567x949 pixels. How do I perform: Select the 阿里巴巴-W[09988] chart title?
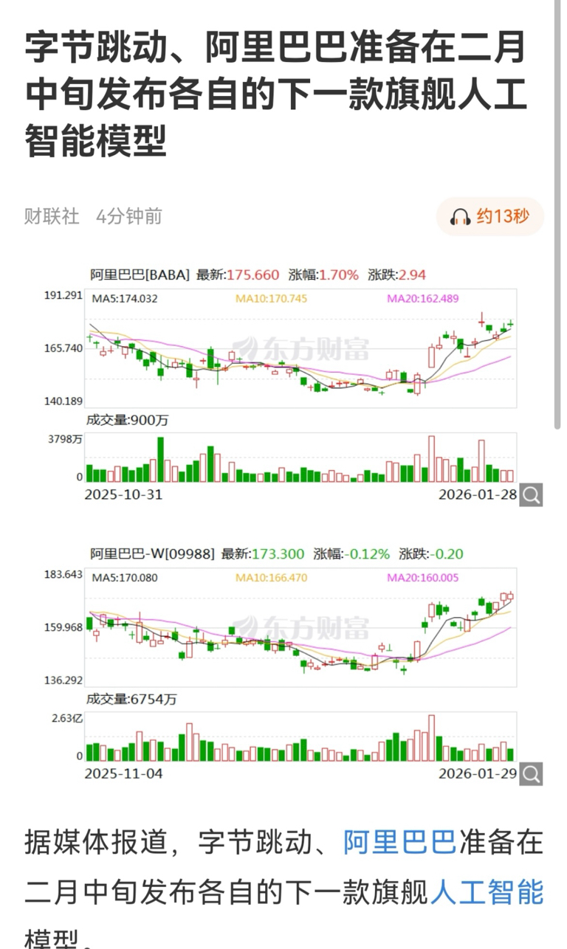click(152, 553)
